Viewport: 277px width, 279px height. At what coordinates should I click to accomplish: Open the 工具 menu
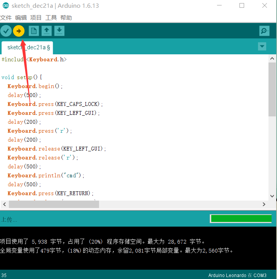pyautogui.click(x=51, y=17)
